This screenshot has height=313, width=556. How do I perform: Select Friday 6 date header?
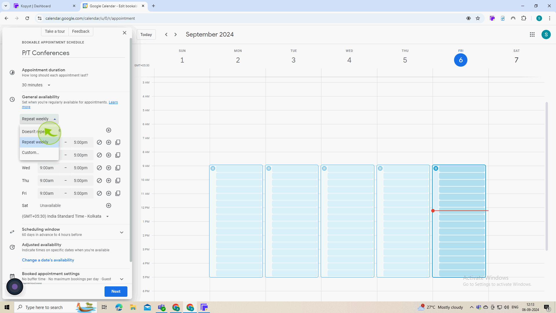coord(461,60)
